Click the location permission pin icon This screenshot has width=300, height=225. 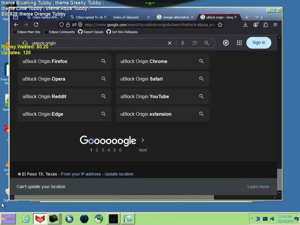point(80,25)
